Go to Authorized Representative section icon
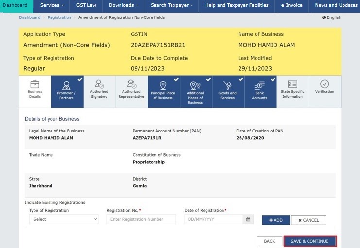Screen dimensions: 360x248 pyautogui.click(x=131, y=83)
